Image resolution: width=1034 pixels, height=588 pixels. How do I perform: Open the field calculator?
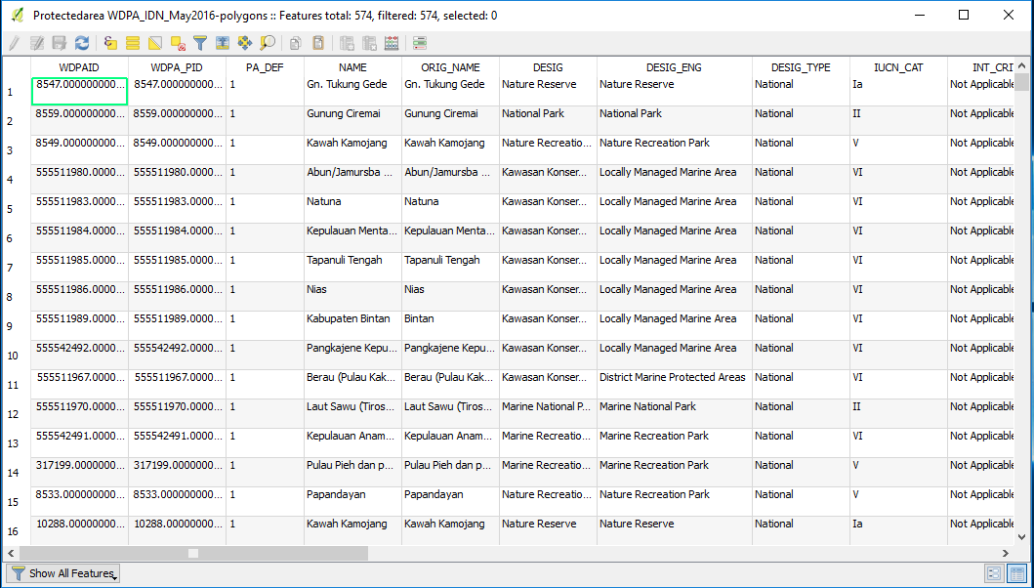pos(392,44)
